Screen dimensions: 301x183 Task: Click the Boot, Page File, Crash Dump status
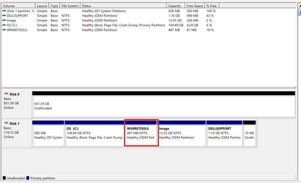pos(123,25)
